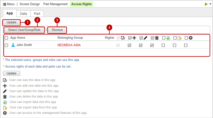Click the view-data icon in legend

pos(5,80)
